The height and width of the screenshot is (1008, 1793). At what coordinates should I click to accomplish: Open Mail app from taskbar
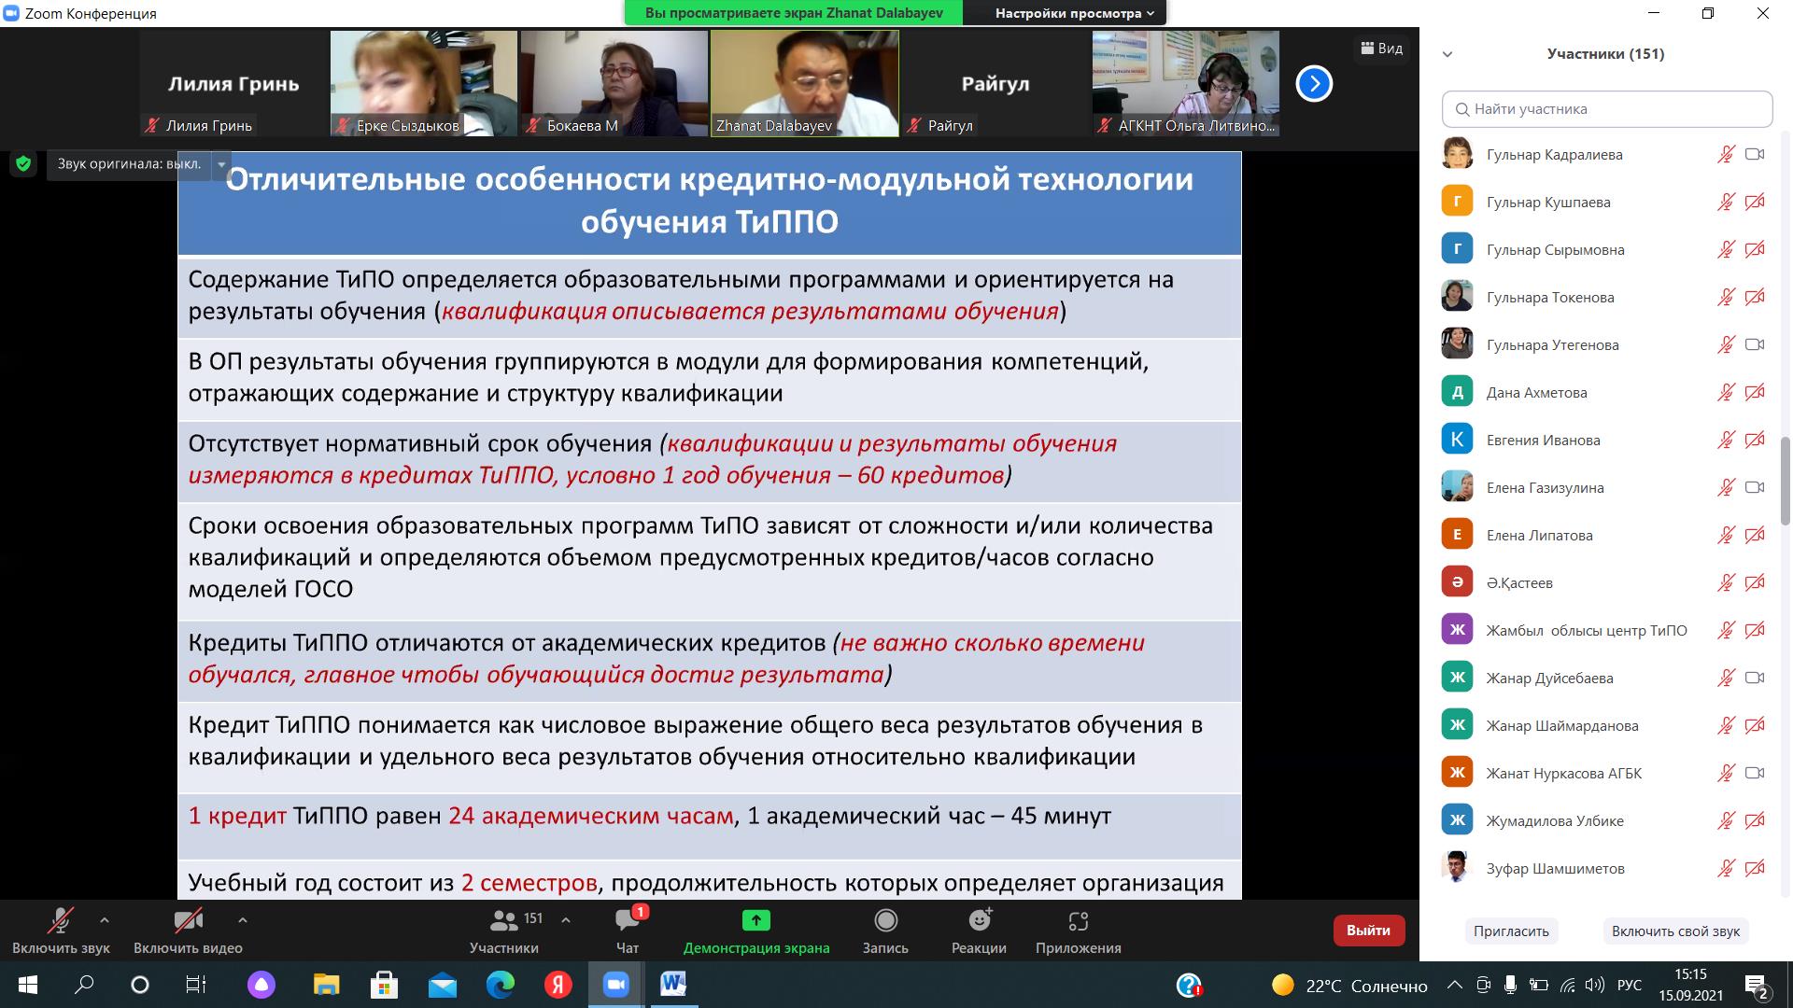pyautogui.click(x=442, y=985)
